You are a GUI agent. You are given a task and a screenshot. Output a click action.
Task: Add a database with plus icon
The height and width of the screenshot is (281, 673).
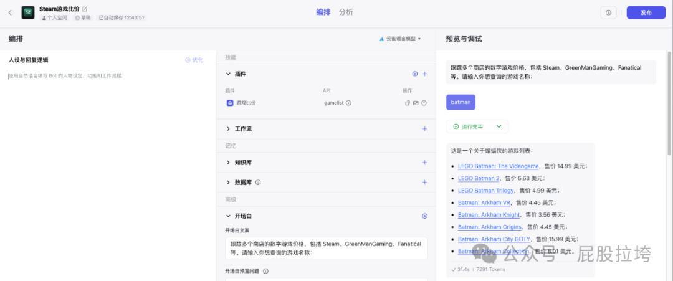[424, 183]
